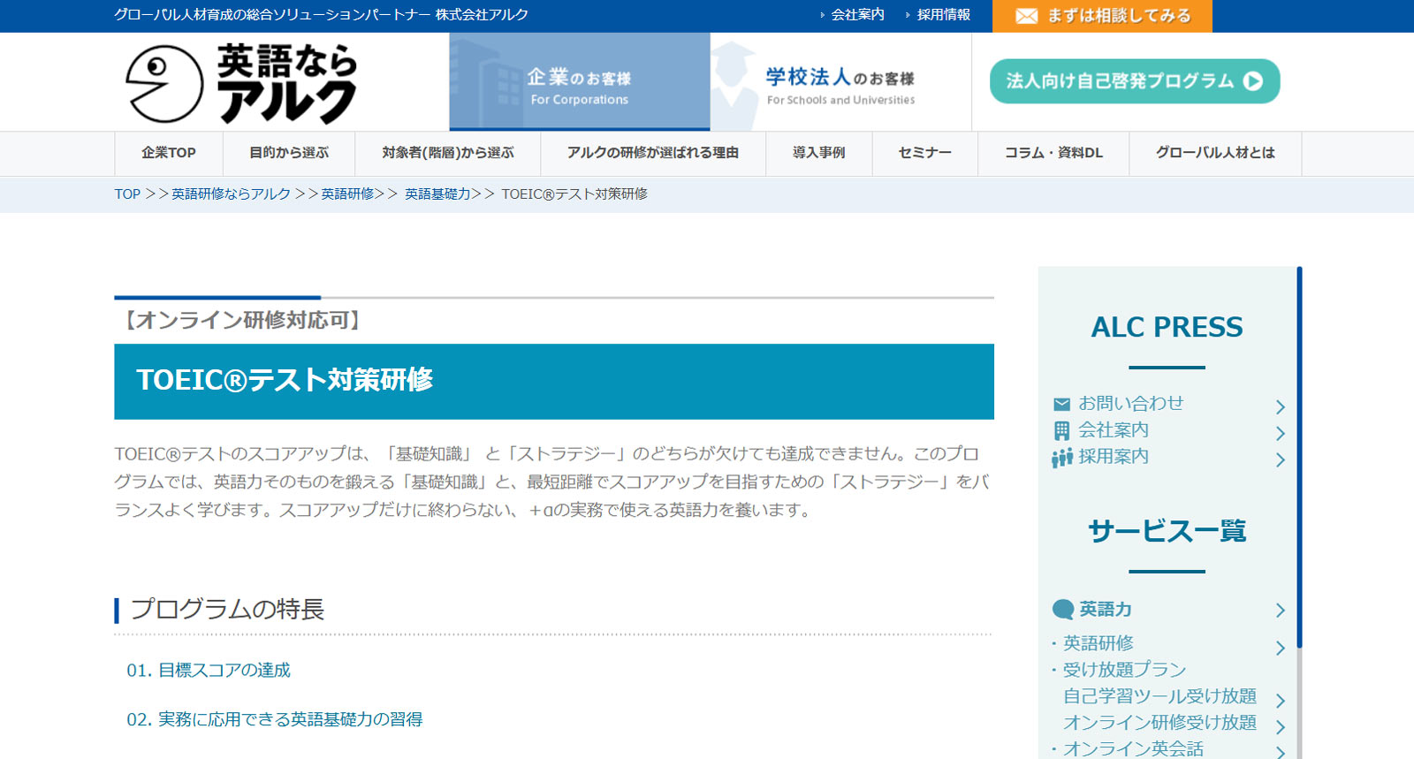
Task: Go to 英語研修 breadcrumb link
Action: click(x=347, y=194)
